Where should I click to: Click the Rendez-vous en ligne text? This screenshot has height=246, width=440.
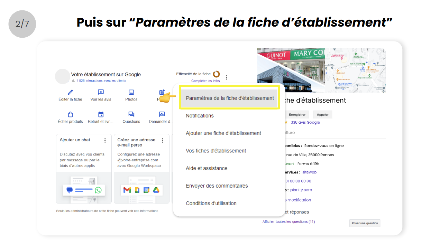324,146
